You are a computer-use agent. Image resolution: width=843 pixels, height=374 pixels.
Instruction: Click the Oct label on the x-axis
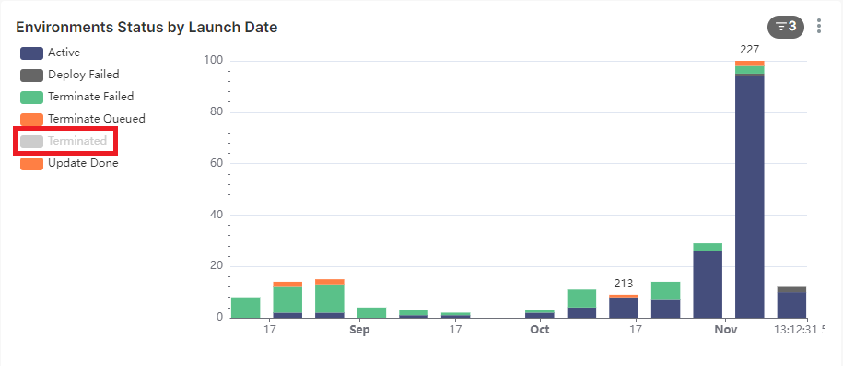pos(539,330)
